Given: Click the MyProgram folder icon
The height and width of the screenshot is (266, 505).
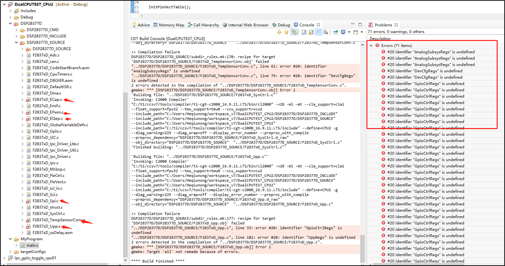Looking at the screenshot, I should [16, 239].
